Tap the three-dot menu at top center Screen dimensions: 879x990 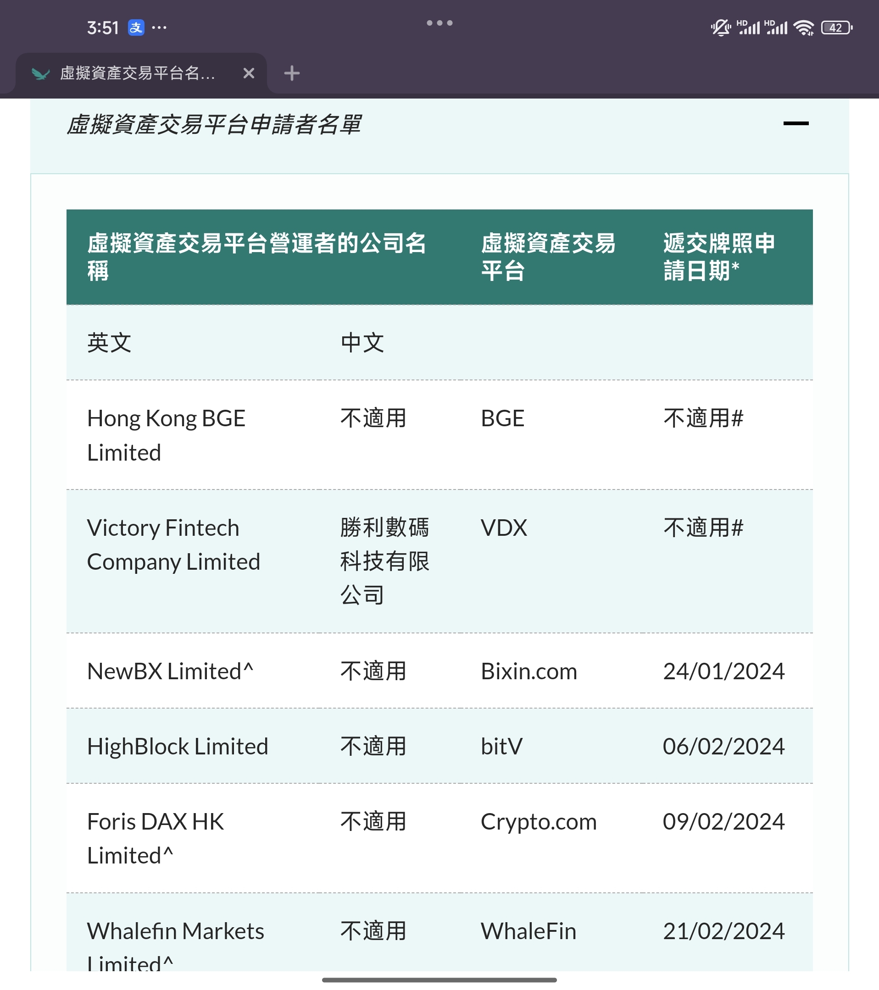pos(439,23)
